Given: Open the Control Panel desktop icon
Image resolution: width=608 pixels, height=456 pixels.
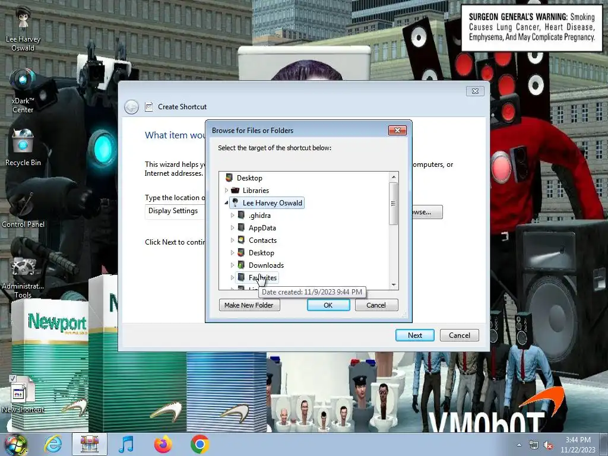Looking at the screenshot, I should [23, 210].
